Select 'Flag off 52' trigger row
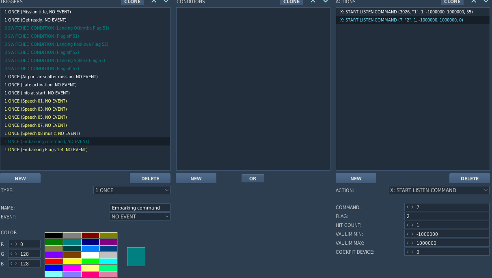 coord(85,52)
